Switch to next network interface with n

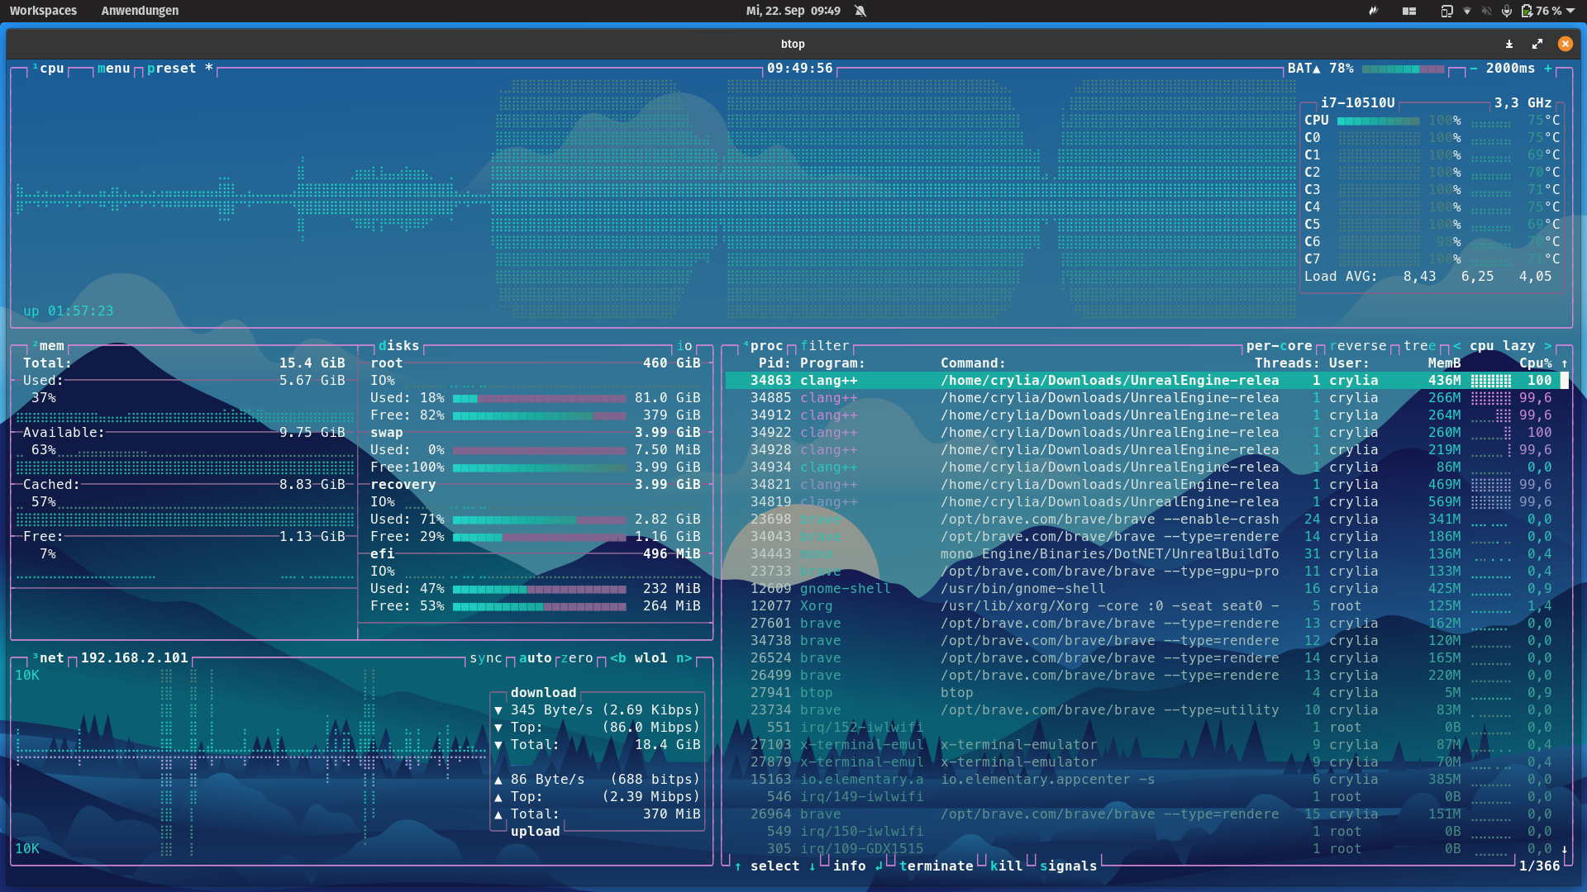tap(684, 658)
